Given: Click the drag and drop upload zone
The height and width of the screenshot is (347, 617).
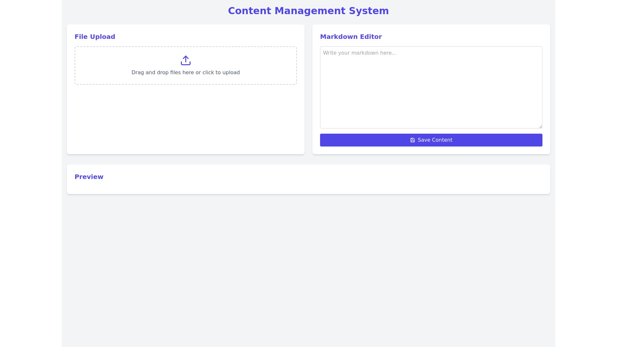Looking at the screenshot, I should (x=186, y=65).
